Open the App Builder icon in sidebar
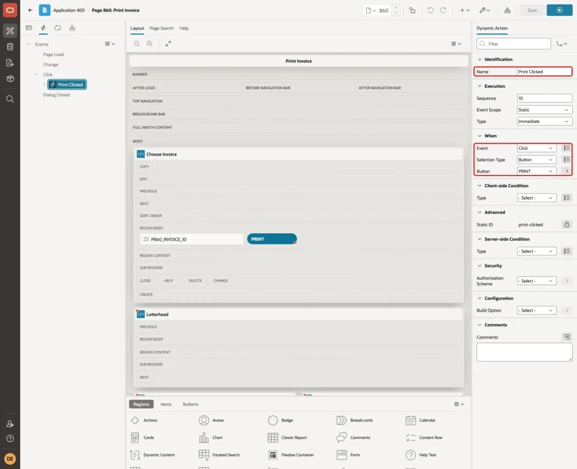 click(10, 30)
